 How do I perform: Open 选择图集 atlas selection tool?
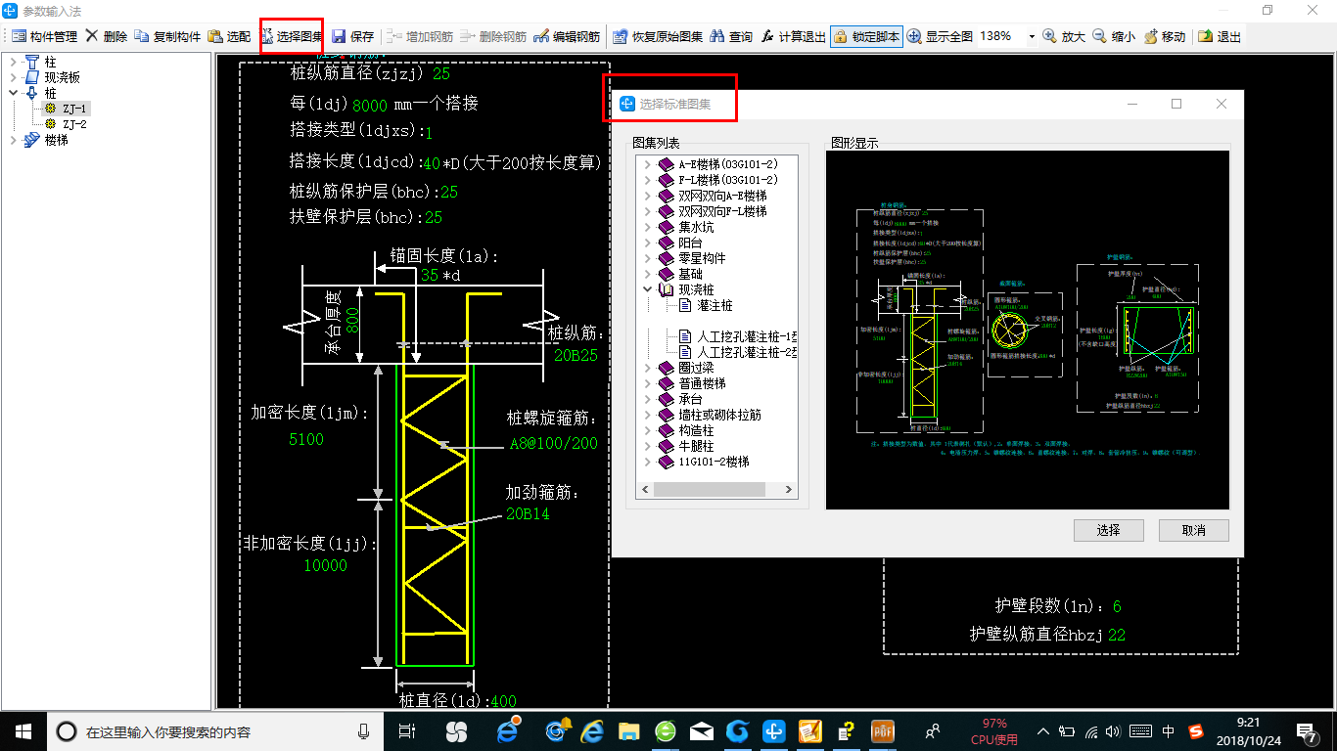[x=292, y=36]
